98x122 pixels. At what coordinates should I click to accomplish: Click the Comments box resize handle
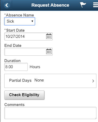coord(96,118)
